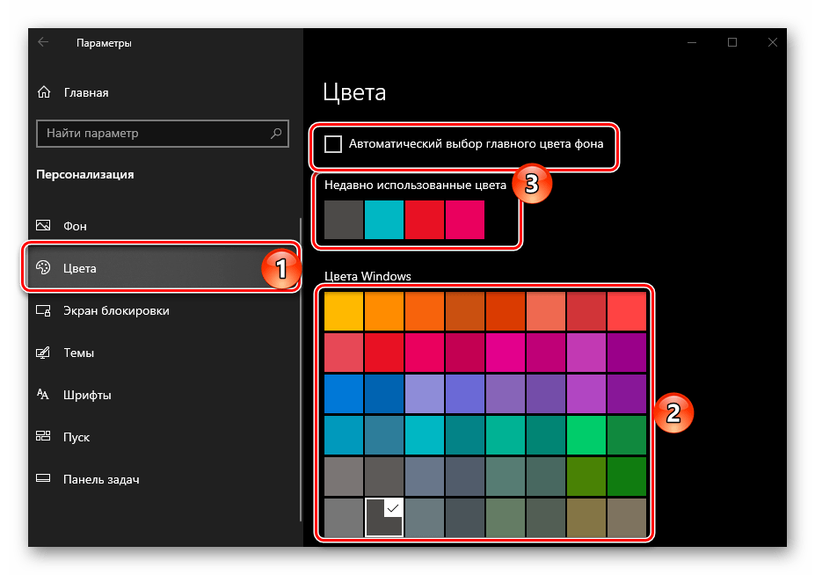Pick the bright green swatch in Windows colors
This screenshot has height=575, width=815.
586,435
